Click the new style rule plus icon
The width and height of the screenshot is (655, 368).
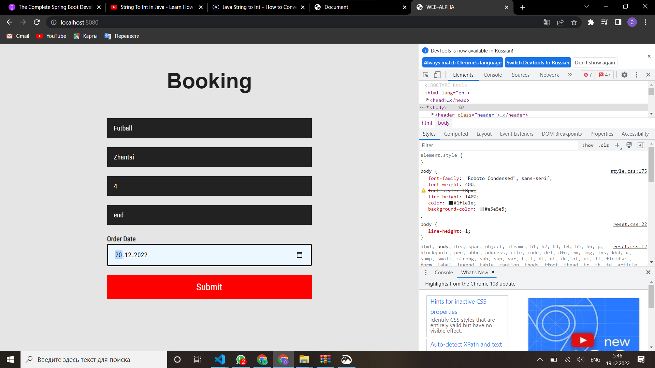[x=617, y=145]
